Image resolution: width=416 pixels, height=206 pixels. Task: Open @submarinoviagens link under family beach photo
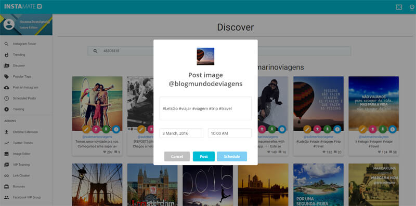click(x=97, y=137)
